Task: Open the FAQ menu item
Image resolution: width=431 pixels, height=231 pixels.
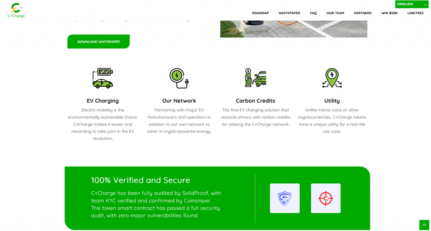Action: tap(313, 13)
